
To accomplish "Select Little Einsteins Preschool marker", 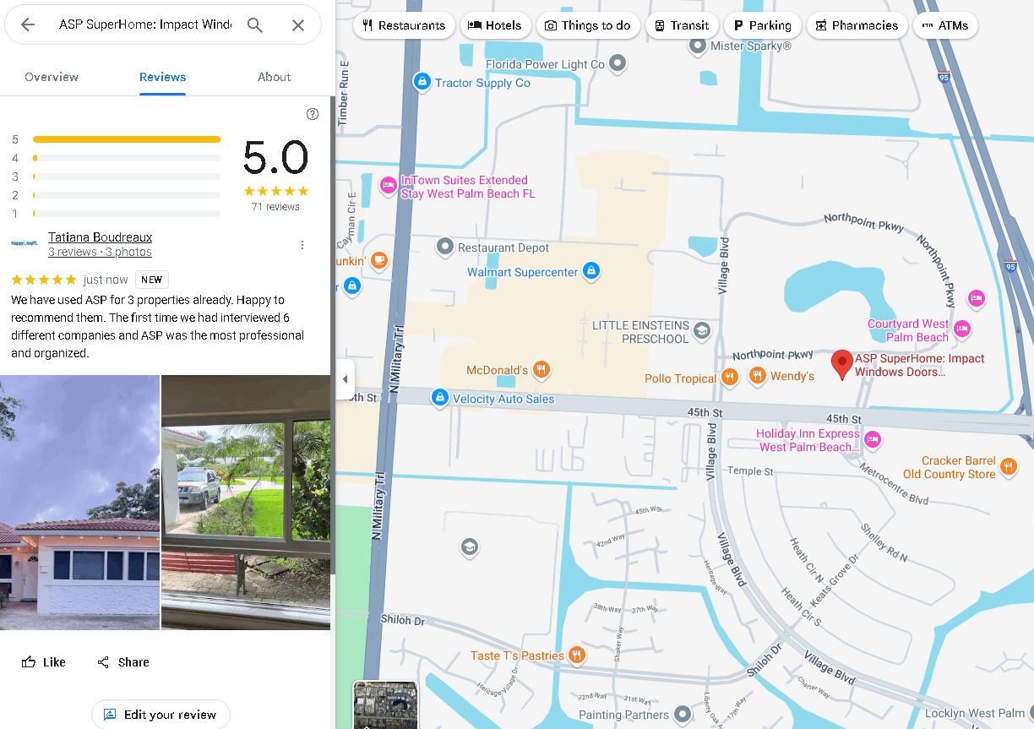I will [701, 330].
